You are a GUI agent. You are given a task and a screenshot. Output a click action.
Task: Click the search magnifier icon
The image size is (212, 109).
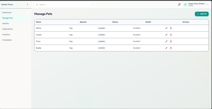[x=37, y=4]
